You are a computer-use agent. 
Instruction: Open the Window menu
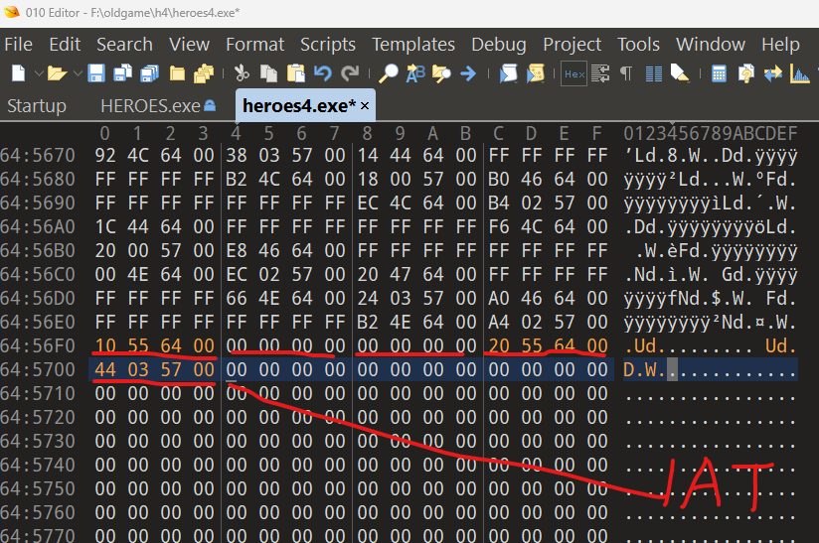tap(711, 45)
